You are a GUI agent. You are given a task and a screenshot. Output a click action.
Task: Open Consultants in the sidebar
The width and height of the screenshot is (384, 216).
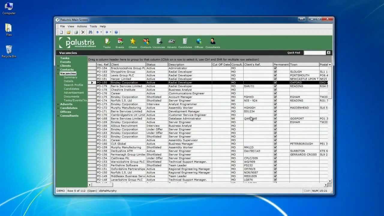click(x=69, y=116)
